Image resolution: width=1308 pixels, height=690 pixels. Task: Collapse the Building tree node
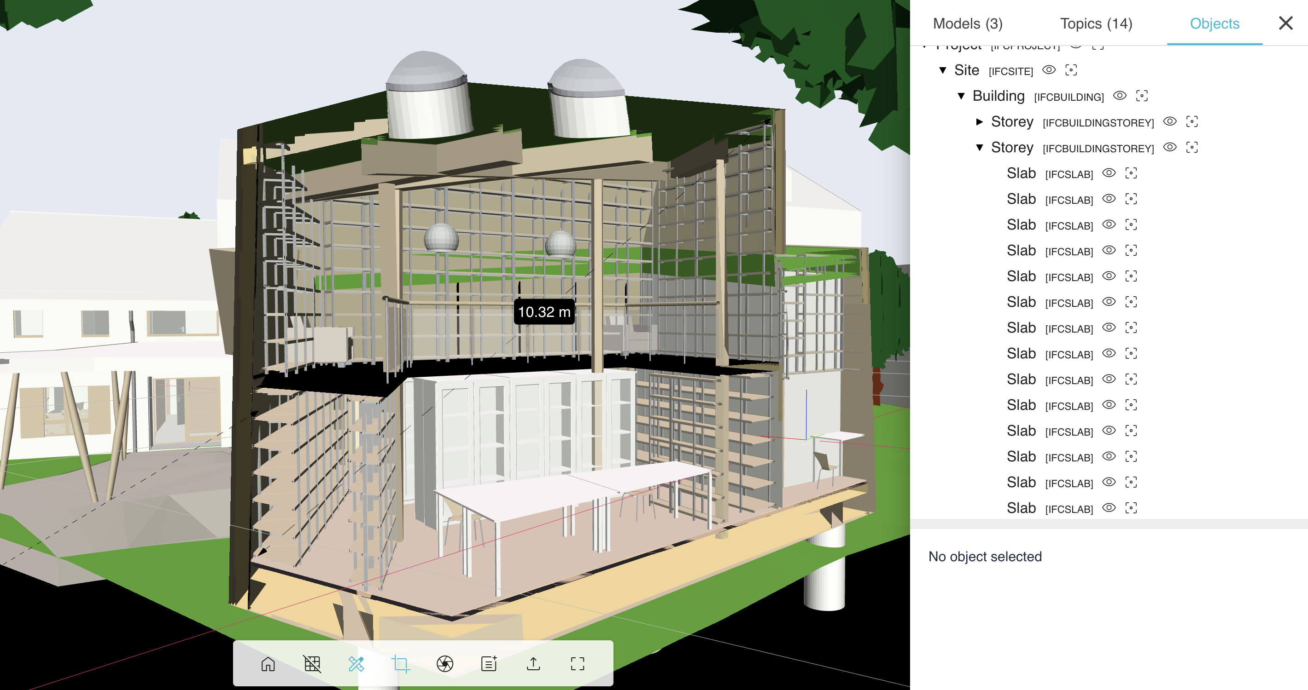point(961,96)
